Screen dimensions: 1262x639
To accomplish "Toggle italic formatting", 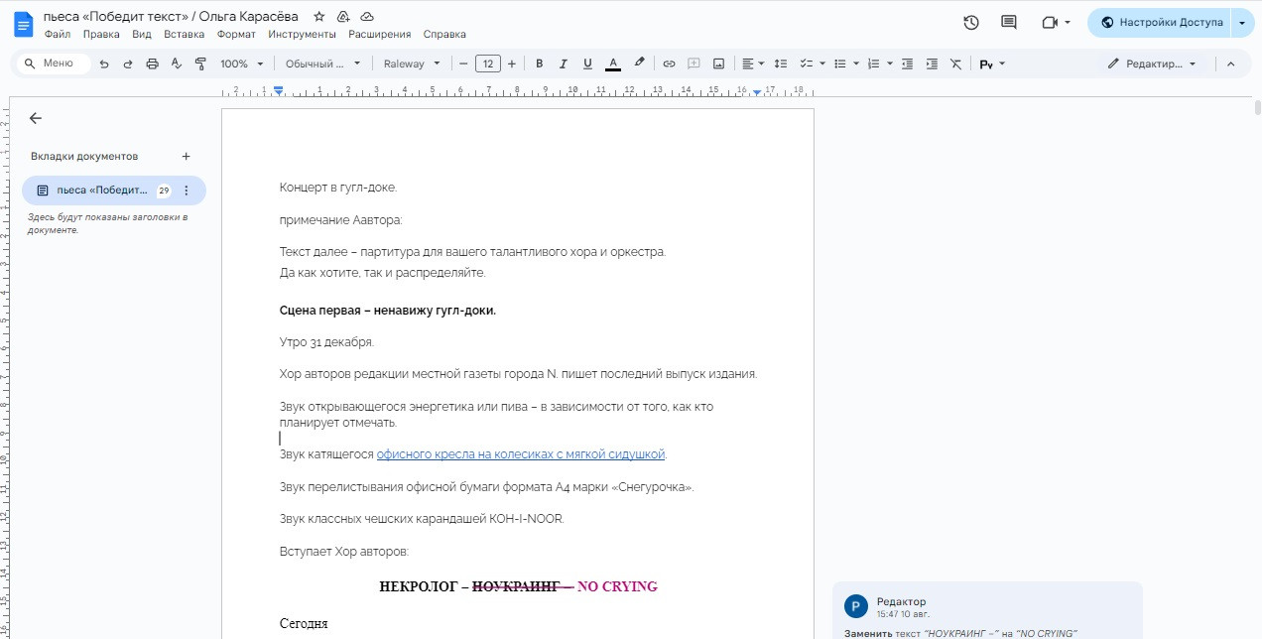I will tap(564, 64).
